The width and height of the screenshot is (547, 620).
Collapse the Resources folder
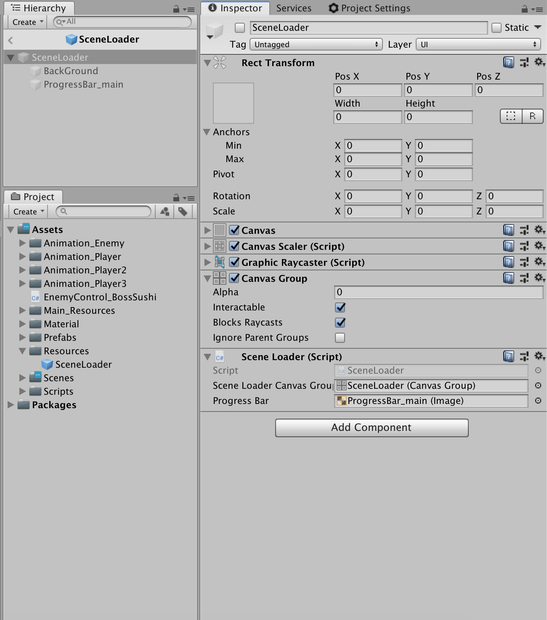(22, 351)
